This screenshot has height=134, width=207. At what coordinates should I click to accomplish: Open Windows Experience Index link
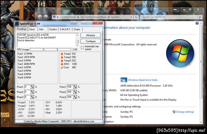tap(143, 80)
